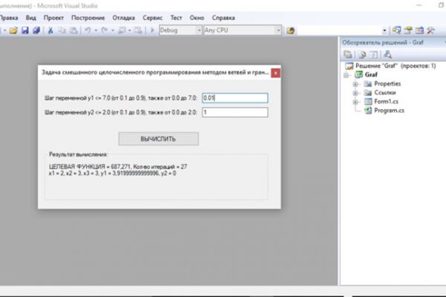Click the Start Debugging play icon

[x=152, y=30]
